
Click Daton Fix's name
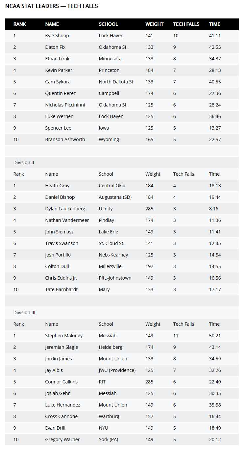(x=55, y=47)
